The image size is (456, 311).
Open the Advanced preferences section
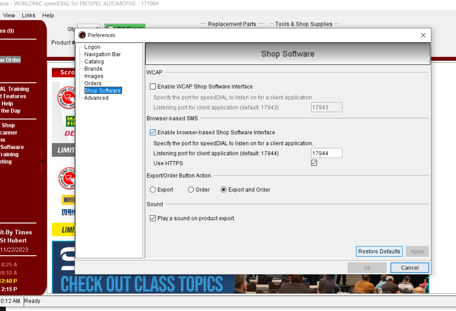tap(96, 98)
